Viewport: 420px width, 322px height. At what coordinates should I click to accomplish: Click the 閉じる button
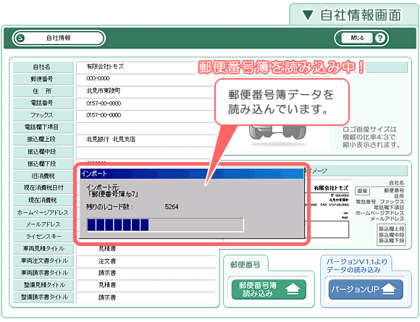[x=357, y=38]
